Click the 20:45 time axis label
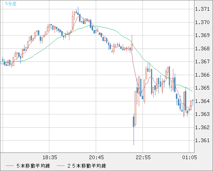 coord(96,158)
